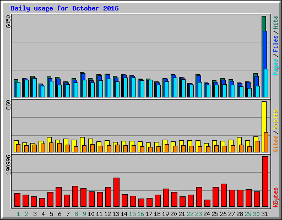Click day 15 on the x-axis
The width and height of the screenshot is (282, 220).
132,214
